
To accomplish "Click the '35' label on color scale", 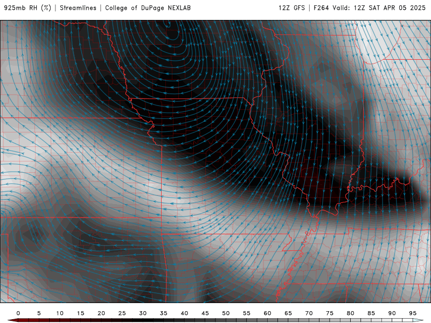I will click(x=164, y=313).
